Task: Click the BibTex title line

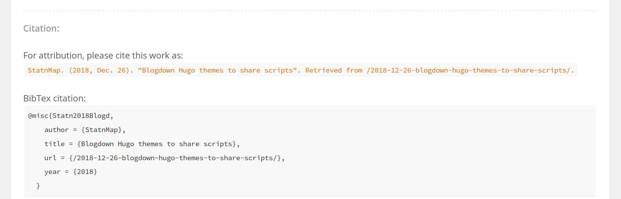Action: pyautogui.click(x=142, y=144)
